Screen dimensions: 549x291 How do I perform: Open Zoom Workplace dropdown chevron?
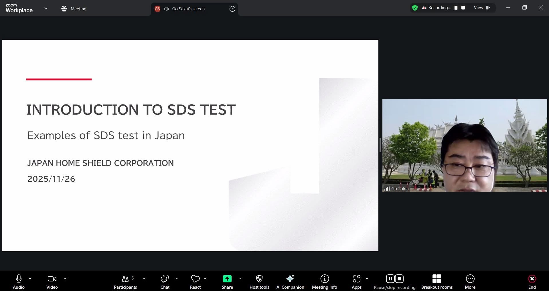coord(46,9)
